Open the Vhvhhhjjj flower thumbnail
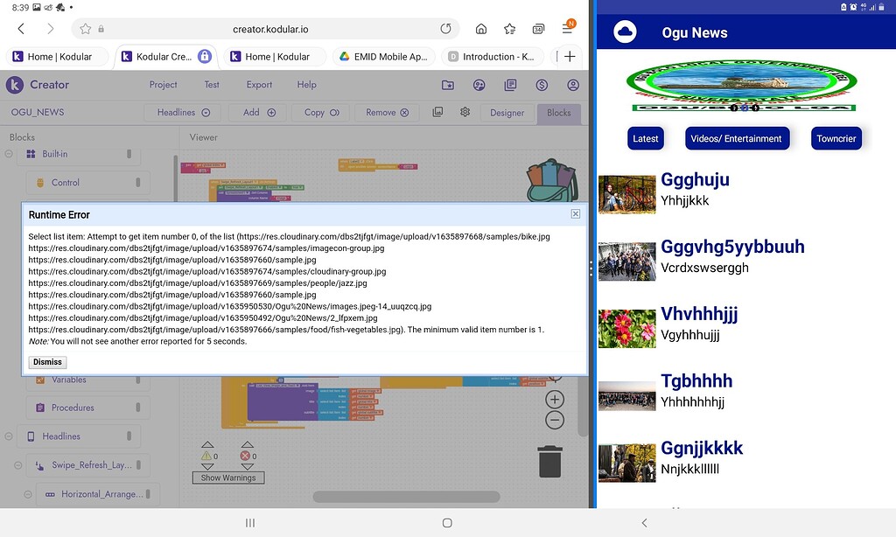Screen dimensions: 896x537 pos(626,329)
